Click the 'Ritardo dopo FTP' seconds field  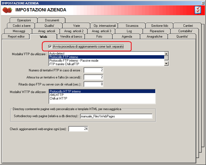93,84
